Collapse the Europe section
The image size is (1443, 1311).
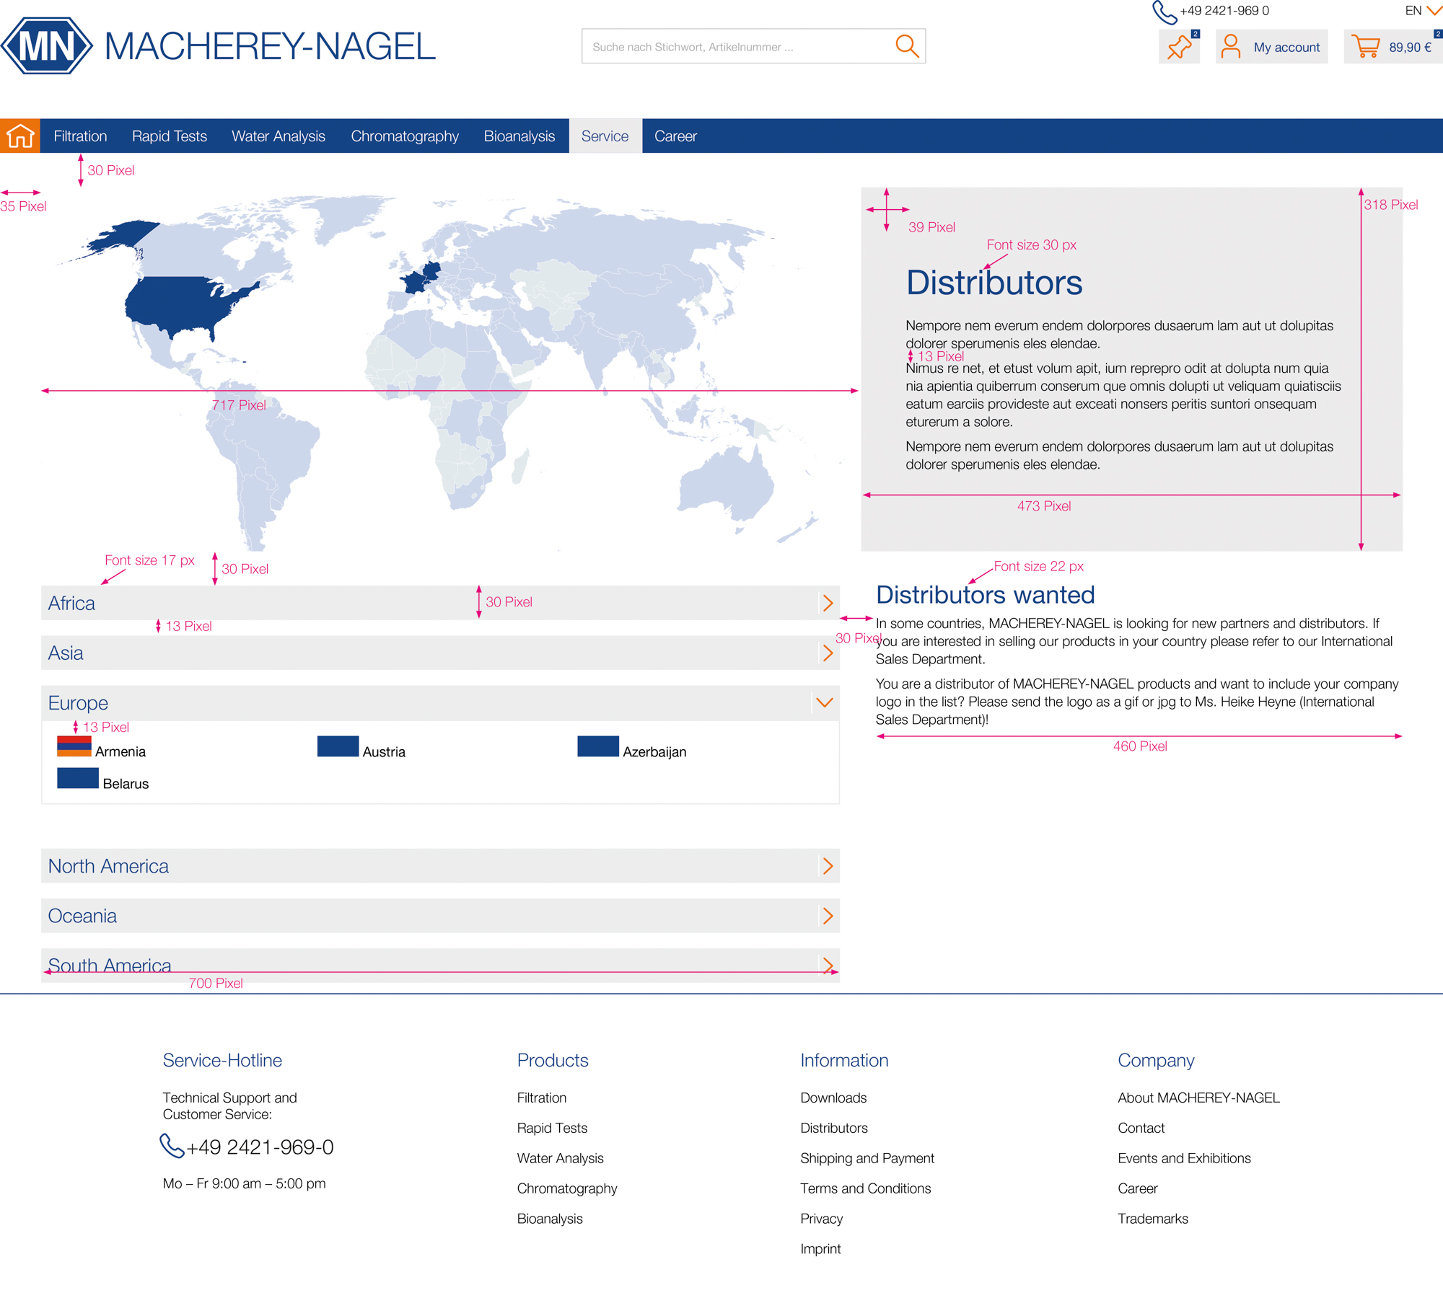tap(825, 702)
